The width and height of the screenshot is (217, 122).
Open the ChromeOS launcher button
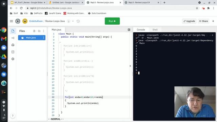point(4,4)
